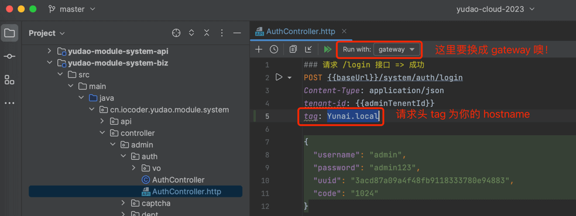The image size is (576, 216).
Task: Run the login request gutter arrow
Action: (279, 77)
